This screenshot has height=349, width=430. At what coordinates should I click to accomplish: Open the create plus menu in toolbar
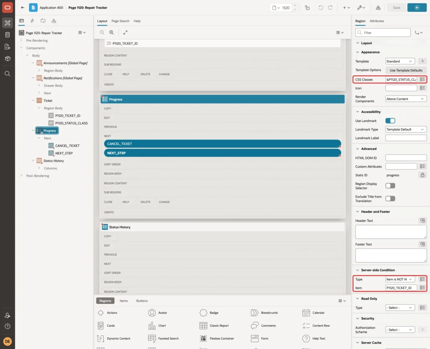coord(346,8)
